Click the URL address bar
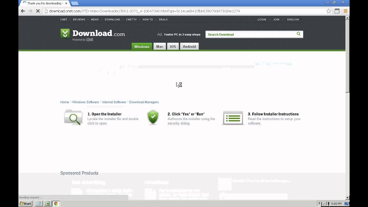This screenshot has width=368, height=207. 184,11
